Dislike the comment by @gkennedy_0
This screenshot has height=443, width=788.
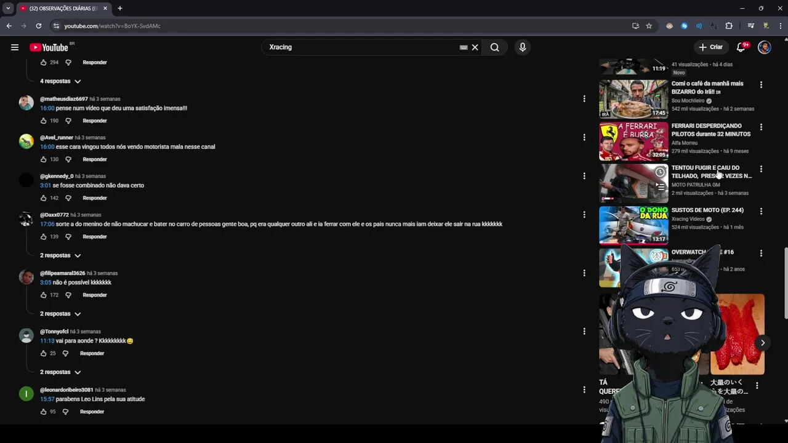[68, 198]
